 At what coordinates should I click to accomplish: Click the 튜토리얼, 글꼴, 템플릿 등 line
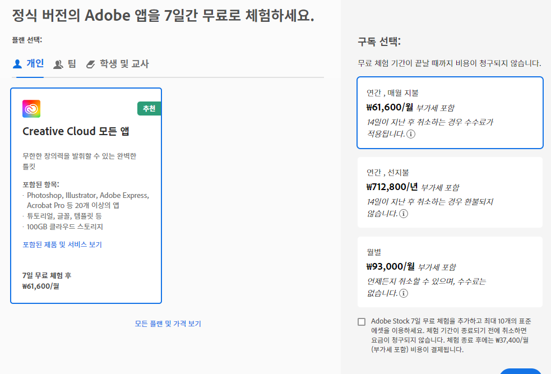64,216
